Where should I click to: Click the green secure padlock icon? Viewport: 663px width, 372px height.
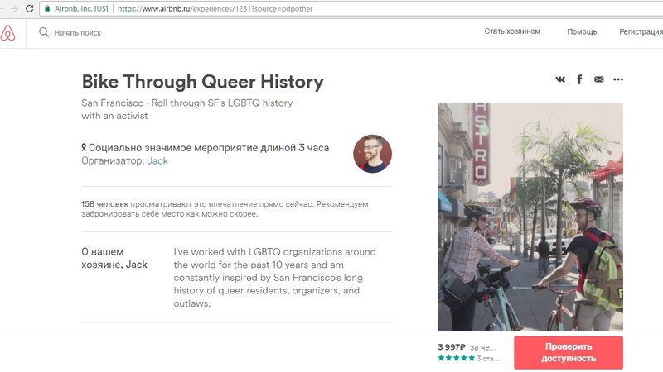point(47,8)
